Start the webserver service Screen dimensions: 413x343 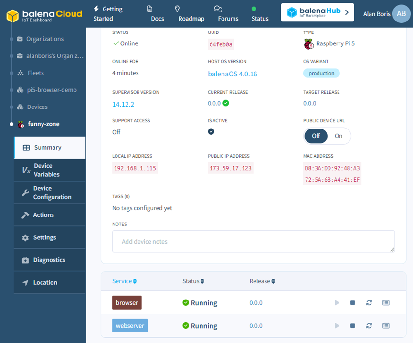(337, 326)
